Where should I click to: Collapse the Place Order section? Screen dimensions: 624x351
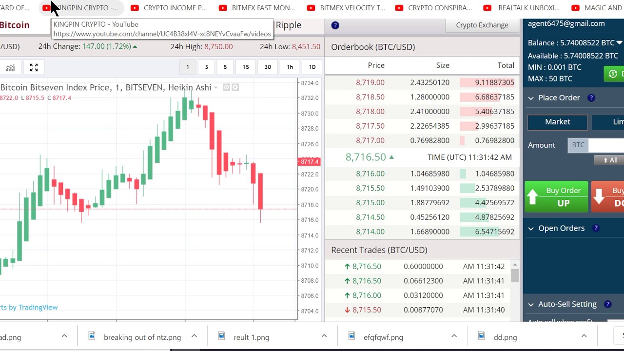(531, 98)
